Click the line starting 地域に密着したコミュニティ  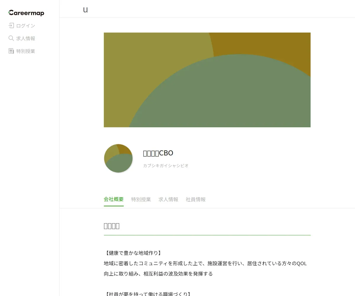[x=205, y=263]
